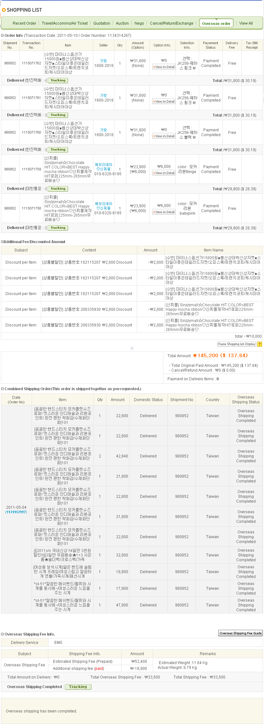The image size is (264, 724).
Task: Click the Selection Info. column header
Action: pos(187,45)
